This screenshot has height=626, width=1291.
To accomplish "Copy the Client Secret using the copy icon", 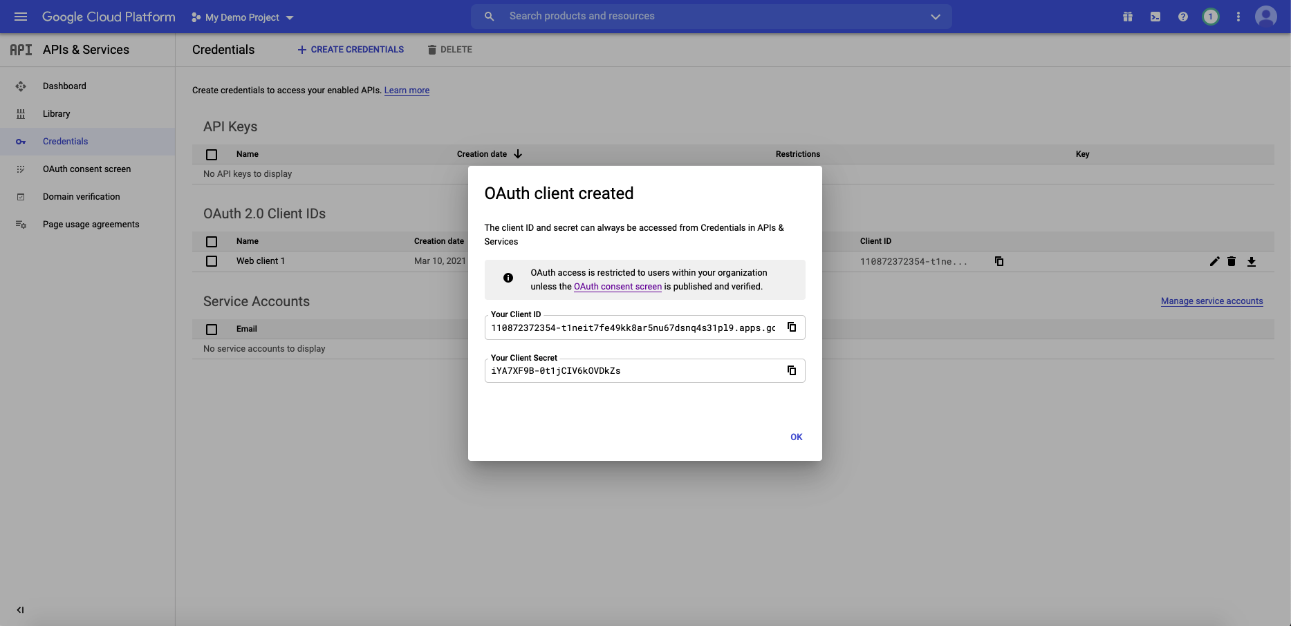I will 791,370.
